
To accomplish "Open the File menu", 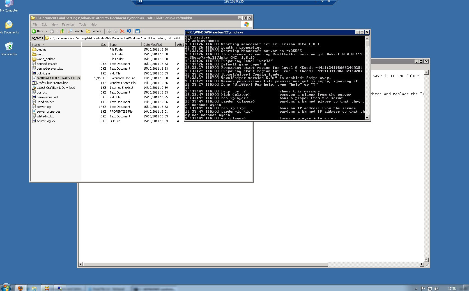I will (35, 24).
